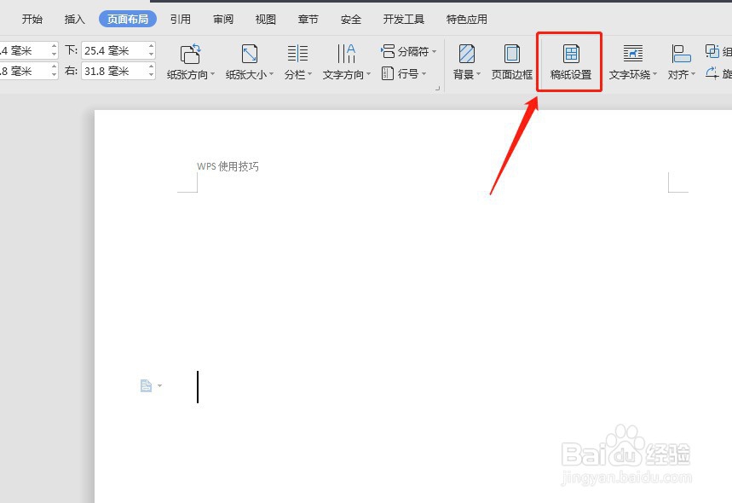Screen dimensions: 732x503
Task: Open the 文字方向 text direction tool
Action: (346, 61)
